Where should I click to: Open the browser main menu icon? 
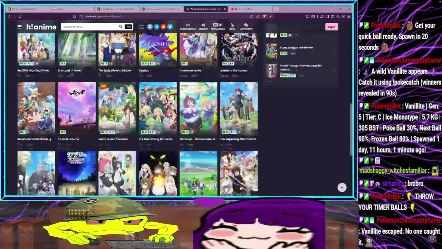coord(349,16)
